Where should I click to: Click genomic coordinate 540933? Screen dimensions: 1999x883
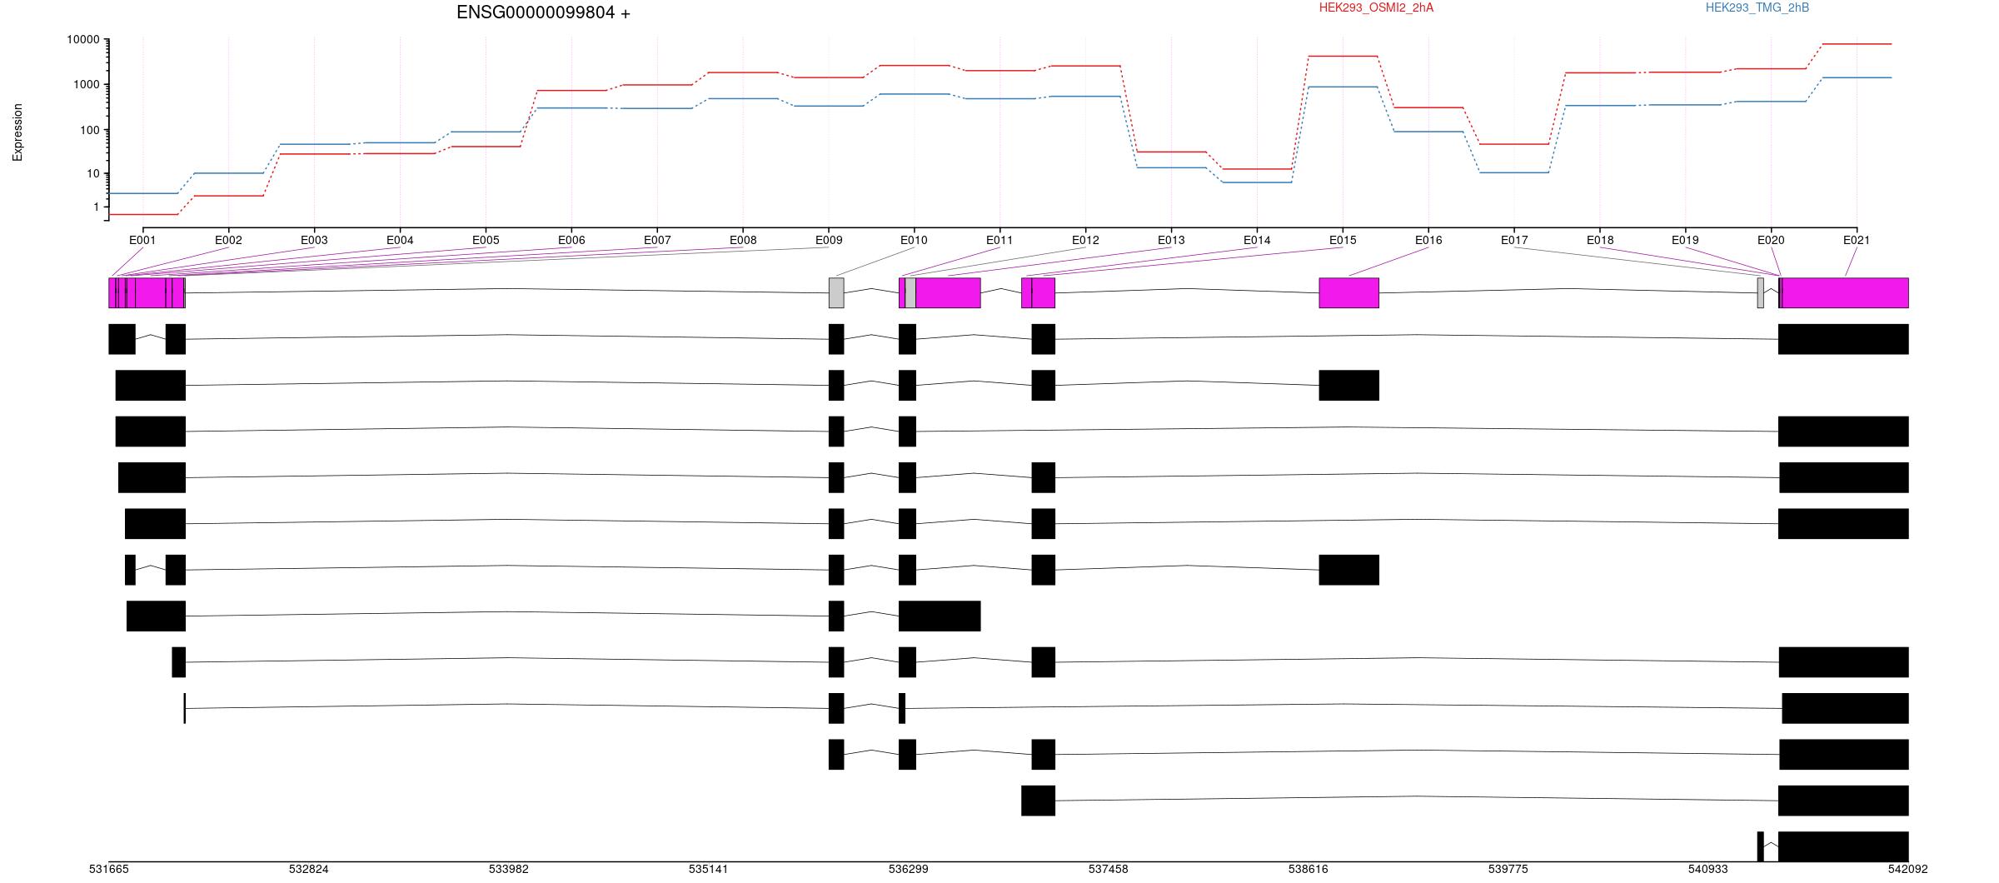click(x=1708, y=869)
